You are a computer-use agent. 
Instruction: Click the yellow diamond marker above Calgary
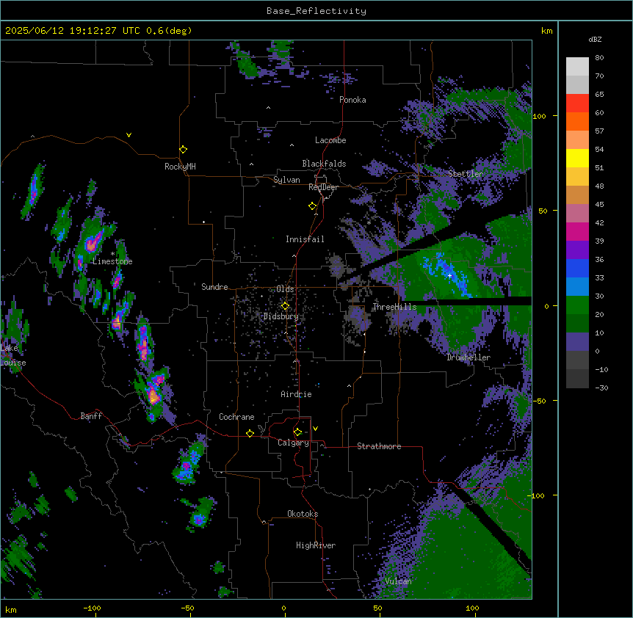pyautogui.click(x=297, y=432)
